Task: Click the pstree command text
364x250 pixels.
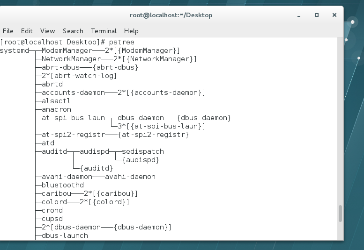Action: point(122,42)
